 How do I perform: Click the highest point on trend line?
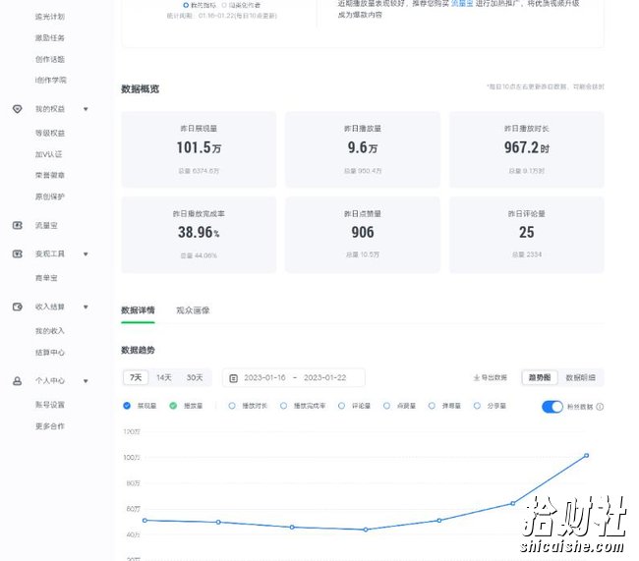587,456
